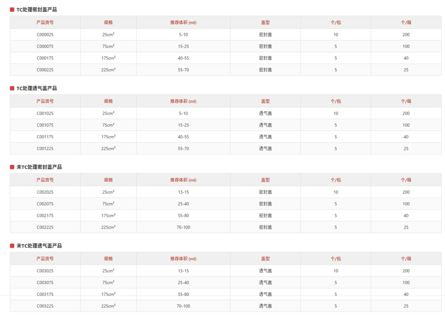
Task: Select the TC处理透气盖产品 section title
Action: tap(37, 88)
